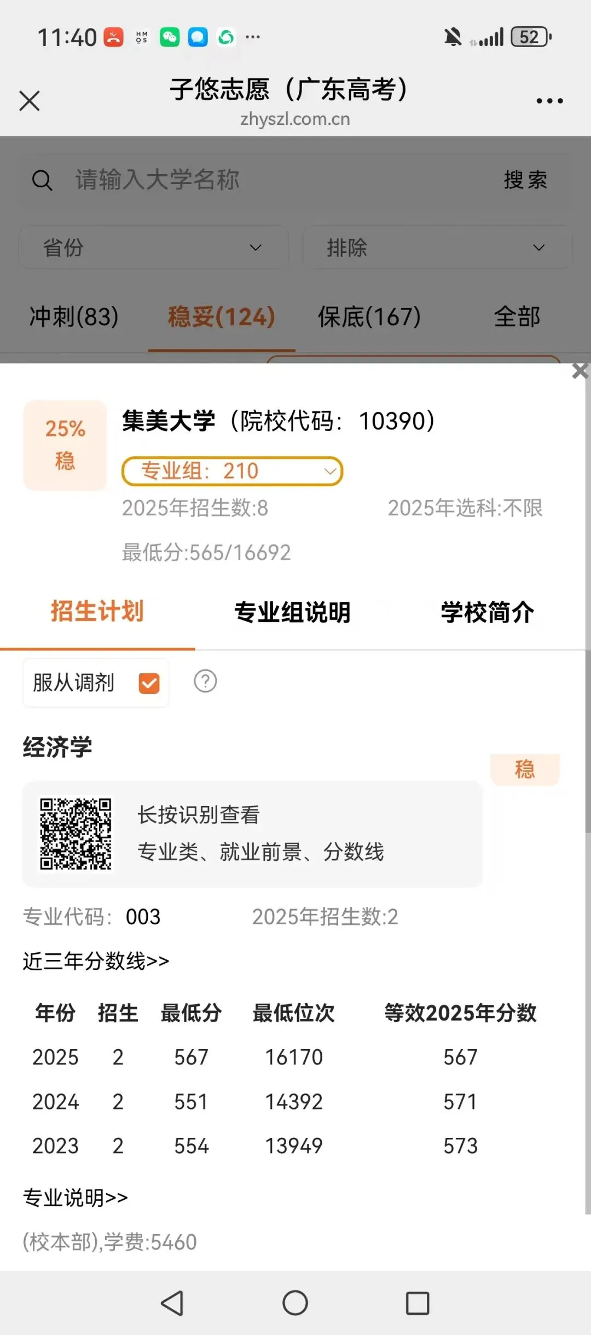Close the webview with the X icon
The width and height of the screenshot is (591, 1335).
coord(30,101)
